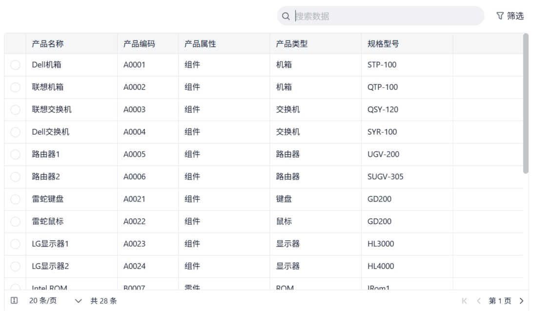
Task: Open the 筛选 filter panel
Action: pos(510,16)
